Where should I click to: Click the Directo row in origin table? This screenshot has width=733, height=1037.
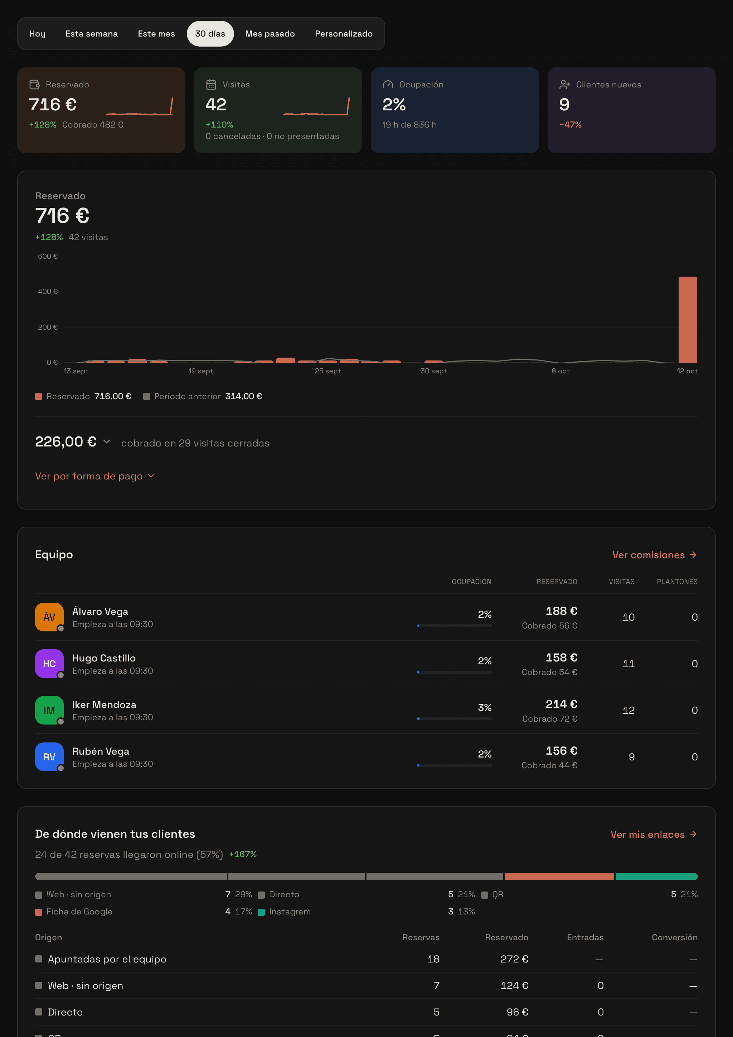tap(366, 1012)
